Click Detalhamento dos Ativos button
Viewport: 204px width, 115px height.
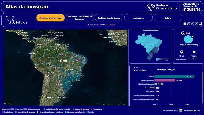[191, 111]
